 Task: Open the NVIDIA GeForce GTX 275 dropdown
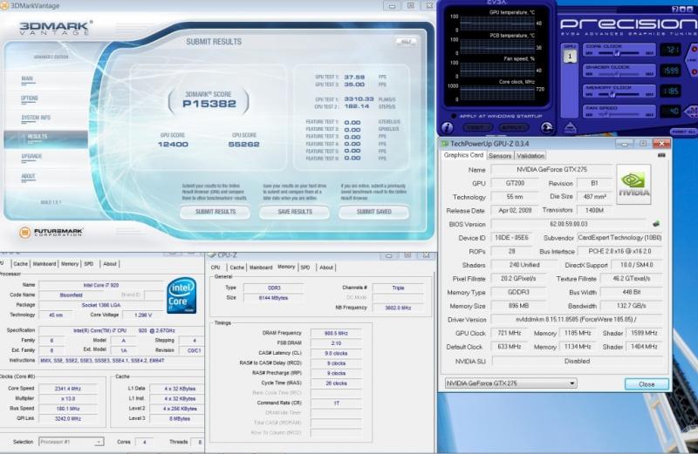pyautogui.click(x=511, y=383)
